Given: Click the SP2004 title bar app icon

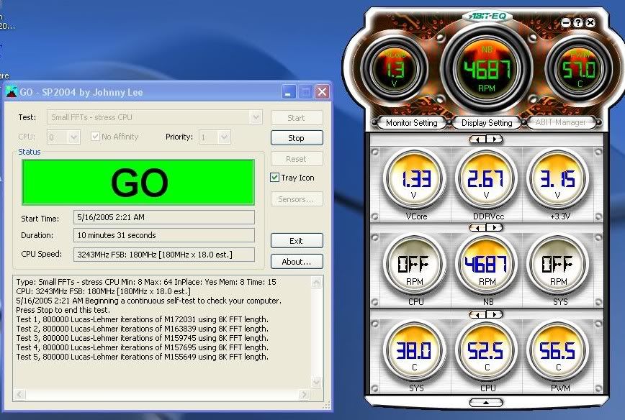Looking at the screenshot, I should coord(12,92).
